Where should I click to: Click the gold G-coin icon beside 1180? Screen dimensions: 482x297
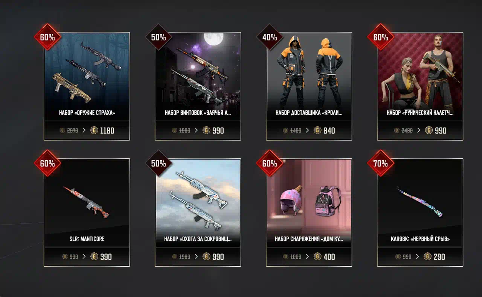94,131
